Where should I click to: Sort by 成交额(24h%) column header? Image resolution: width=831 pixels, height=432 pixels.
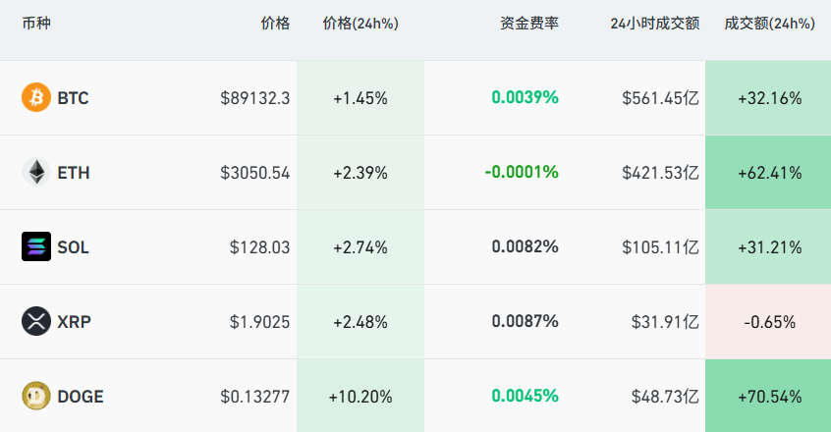769,24
